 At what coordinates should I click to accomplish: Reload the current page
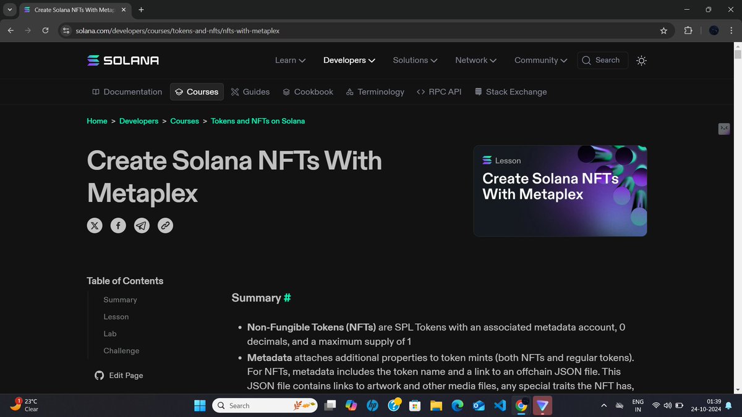45,30
